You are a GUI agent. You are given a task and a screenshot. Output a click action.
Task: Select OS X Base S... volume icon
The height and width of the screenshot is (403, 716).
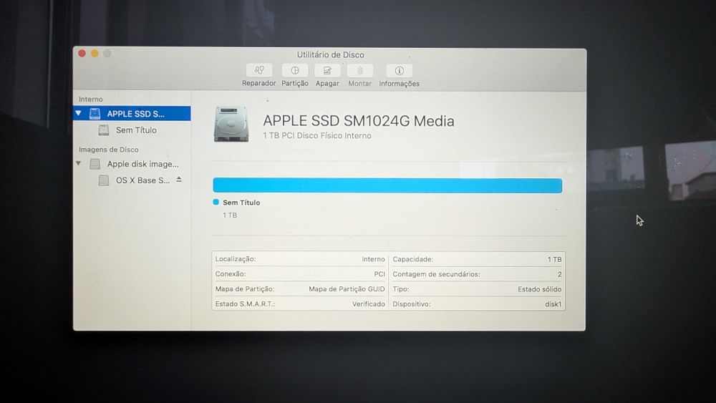pos(104,180)
